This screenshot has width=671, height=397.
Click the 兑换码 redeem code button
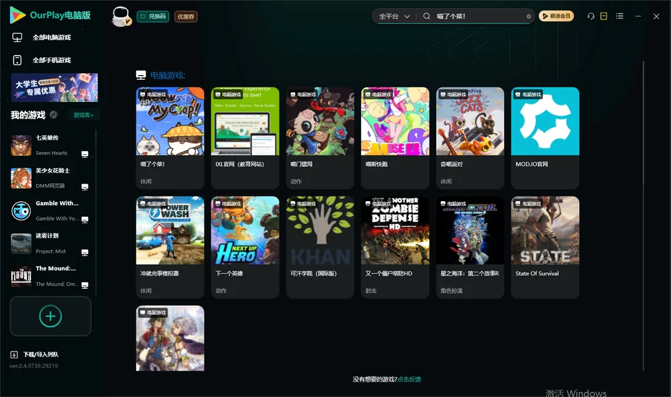point(153,17)
